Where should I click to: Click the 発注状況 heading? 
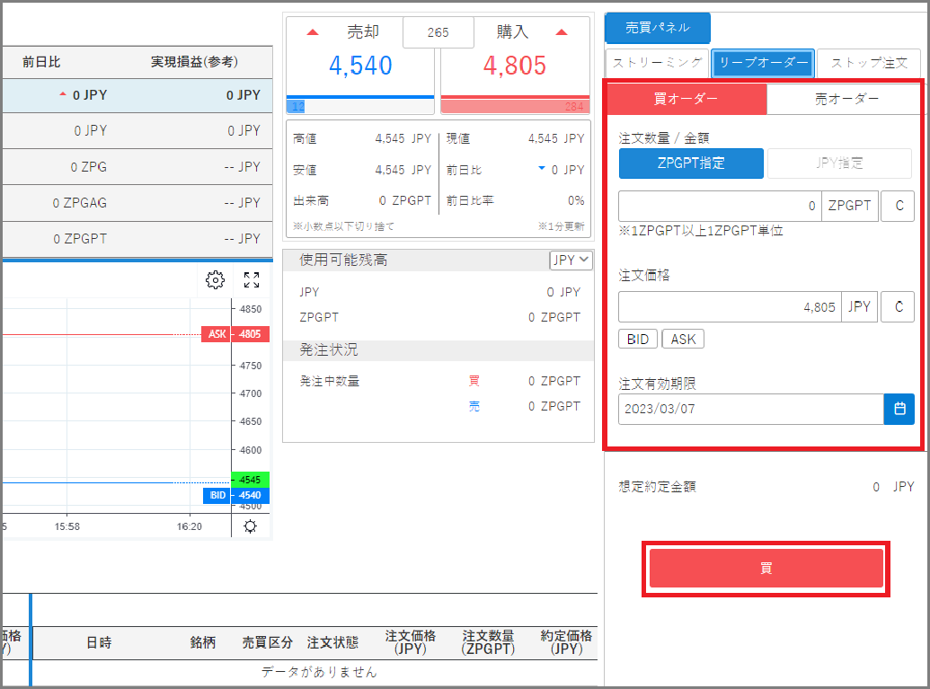pos(329,349)
